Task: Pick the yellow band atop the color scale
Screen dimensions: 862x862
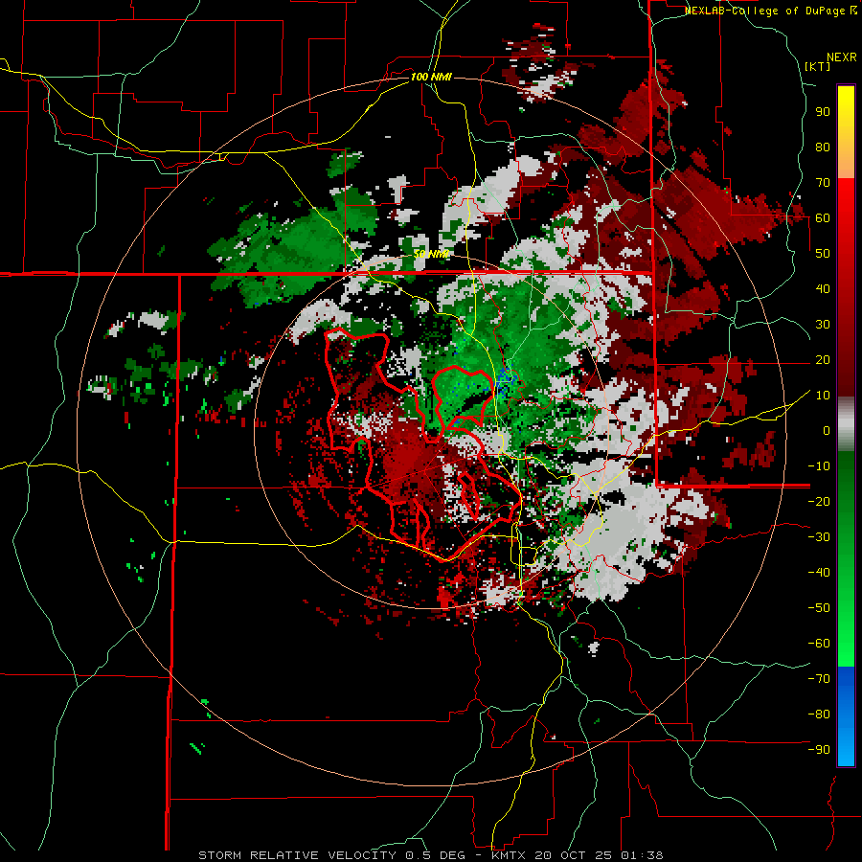Action: coord(846,132)
